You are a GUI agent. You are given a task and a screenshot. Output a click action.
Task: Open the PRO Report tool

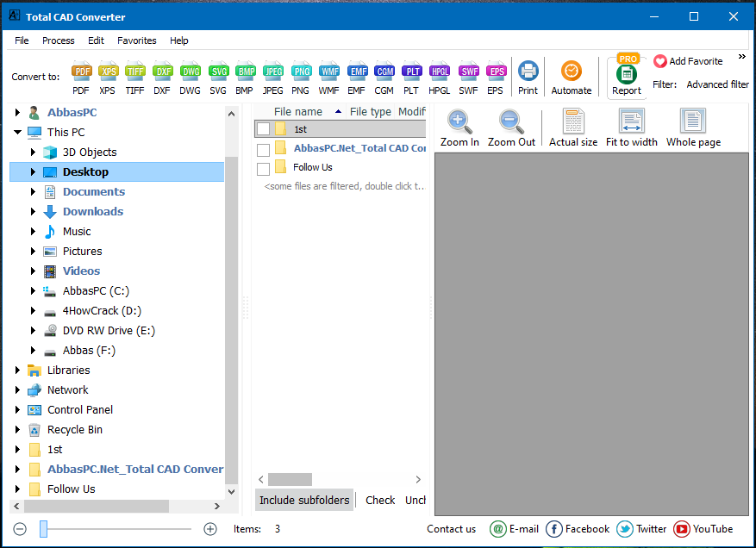(627, 76)
